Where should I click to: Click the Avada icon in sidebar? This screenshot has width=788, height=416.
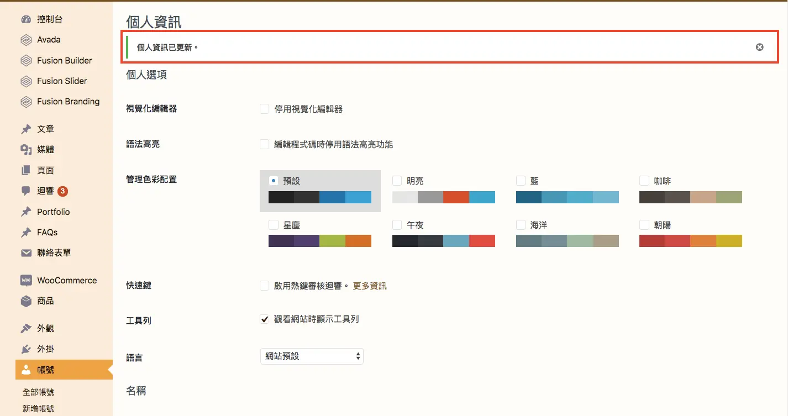pyautogui.click(x=26, y=40)
